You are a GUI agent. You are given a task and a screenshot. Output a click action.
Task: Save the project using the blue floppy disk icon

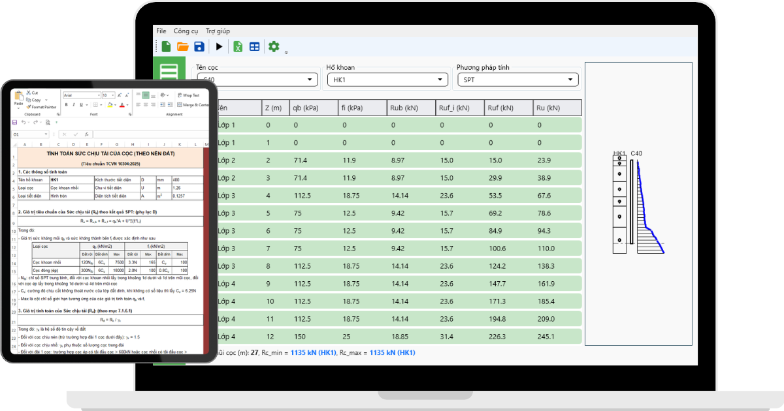pos(199,46)
